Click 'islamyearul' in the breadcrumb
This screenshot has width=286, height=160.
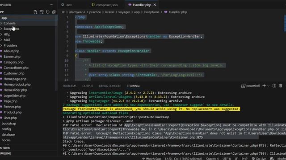point(77,12)
